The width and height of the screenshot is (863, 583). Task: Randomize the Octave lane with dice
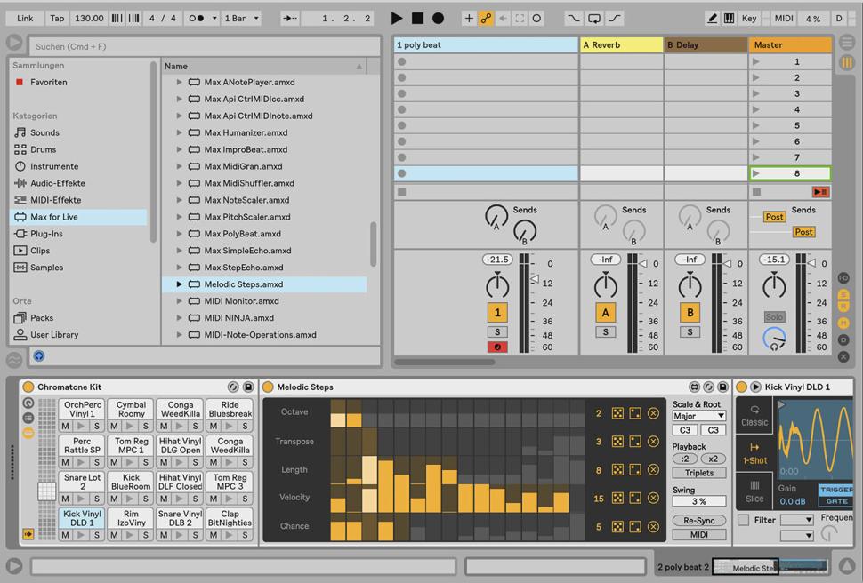(x=617, y=413)
